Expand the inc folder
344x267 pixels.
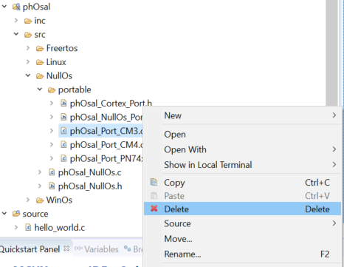(16, 20)
